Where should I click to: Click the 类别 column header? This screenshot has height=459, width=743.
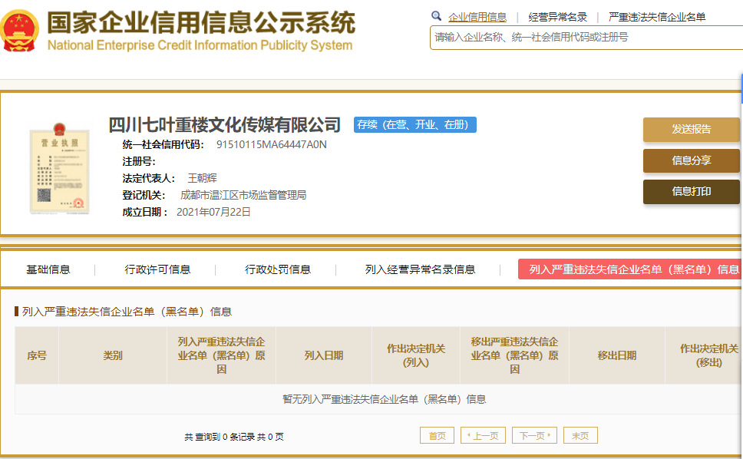(x=113, y=355)
